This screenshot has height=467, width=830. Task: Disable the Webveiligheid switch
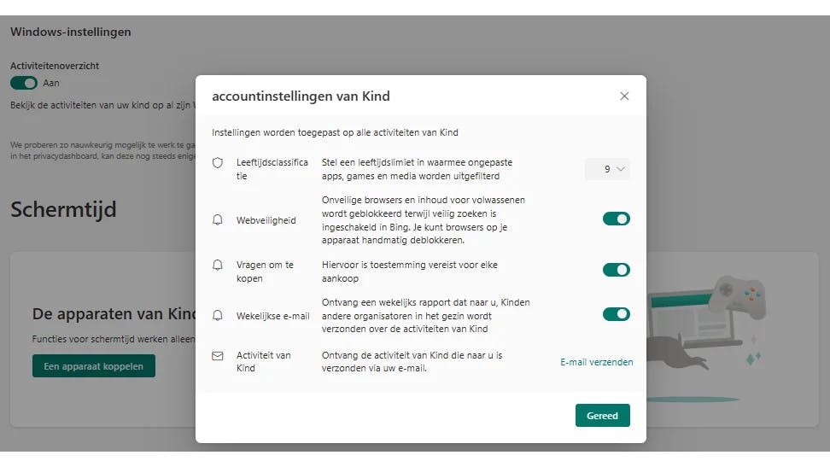click(x=616, y=219)
